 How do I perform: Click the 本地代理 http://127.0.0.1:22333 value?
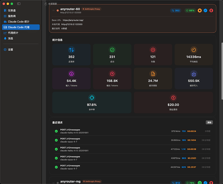click(x=72, y=24)
